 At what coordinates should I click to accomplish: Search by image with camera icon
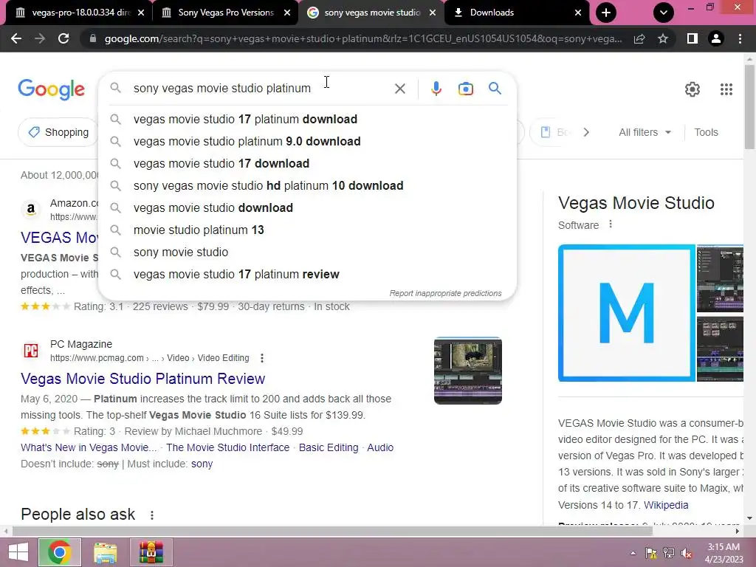tap(465, 89)
